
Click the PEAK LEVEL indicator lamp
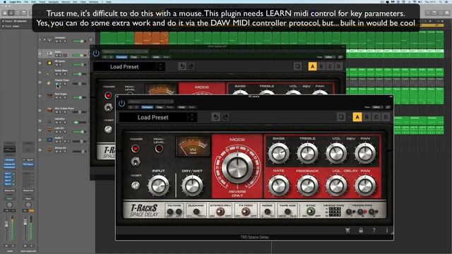pyautogui.click(x=158, y=149)
